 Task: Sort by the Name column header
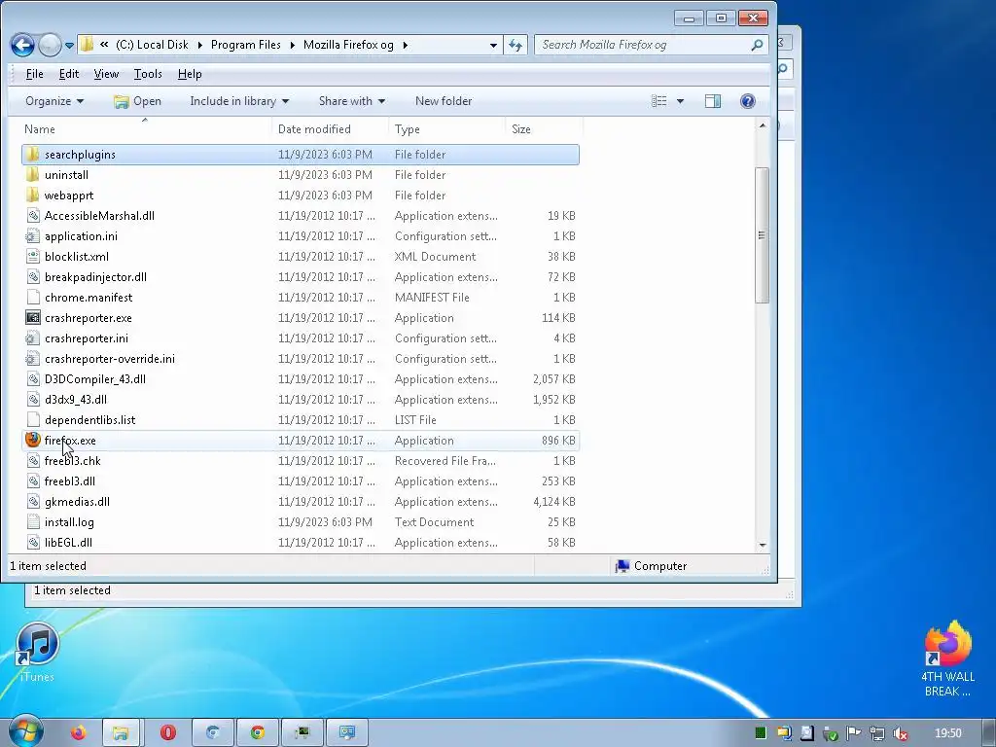coord(146,129)
